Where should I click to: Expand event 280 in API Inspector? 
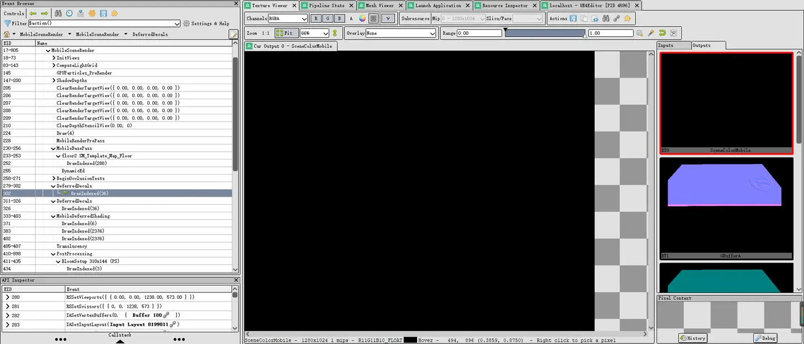pyautogui.click(x=7, y=297)
